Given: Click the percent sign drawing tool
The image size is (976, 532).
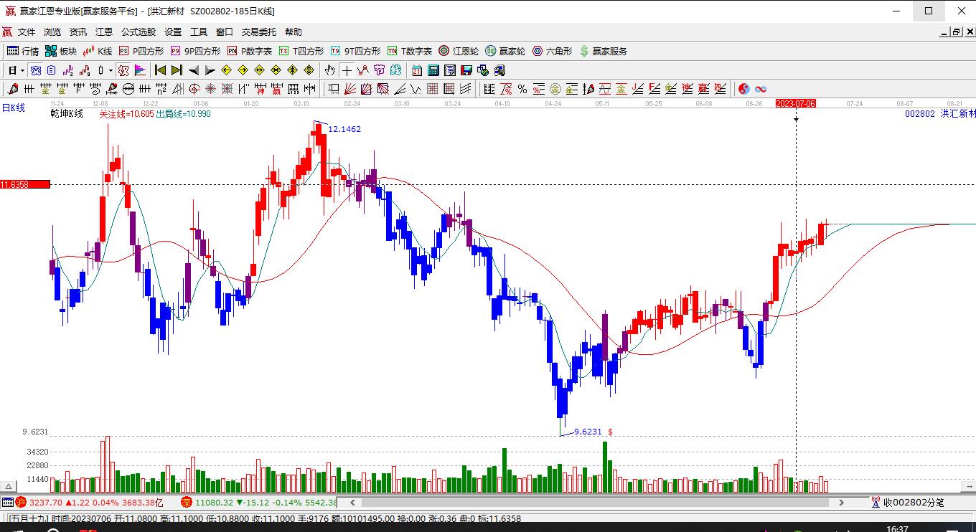Looking at the screenshot, I should click(x=522, y=90).
